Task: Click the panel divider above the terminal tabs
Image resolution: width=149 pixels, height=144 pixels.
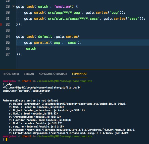Action: pos(75,69)
